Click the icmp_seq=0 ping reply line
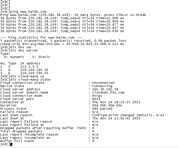 pos(62,18)
